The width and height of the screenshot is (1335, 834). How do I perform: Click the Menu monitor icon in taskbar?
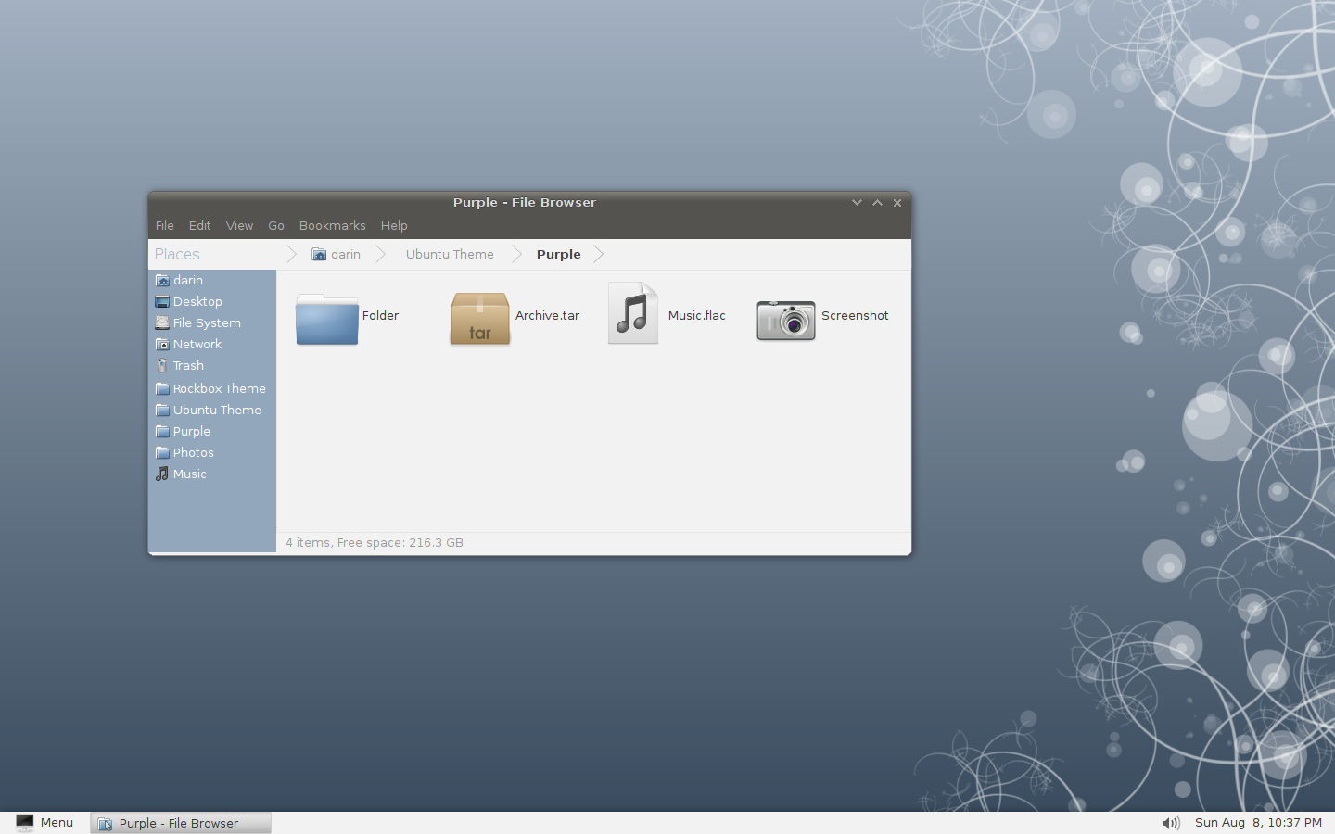[x=25, y=823]
